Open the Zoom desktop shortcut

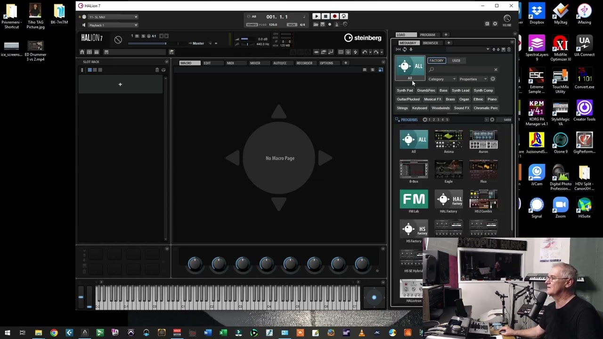pyautogui.click(x=560, y=208)
